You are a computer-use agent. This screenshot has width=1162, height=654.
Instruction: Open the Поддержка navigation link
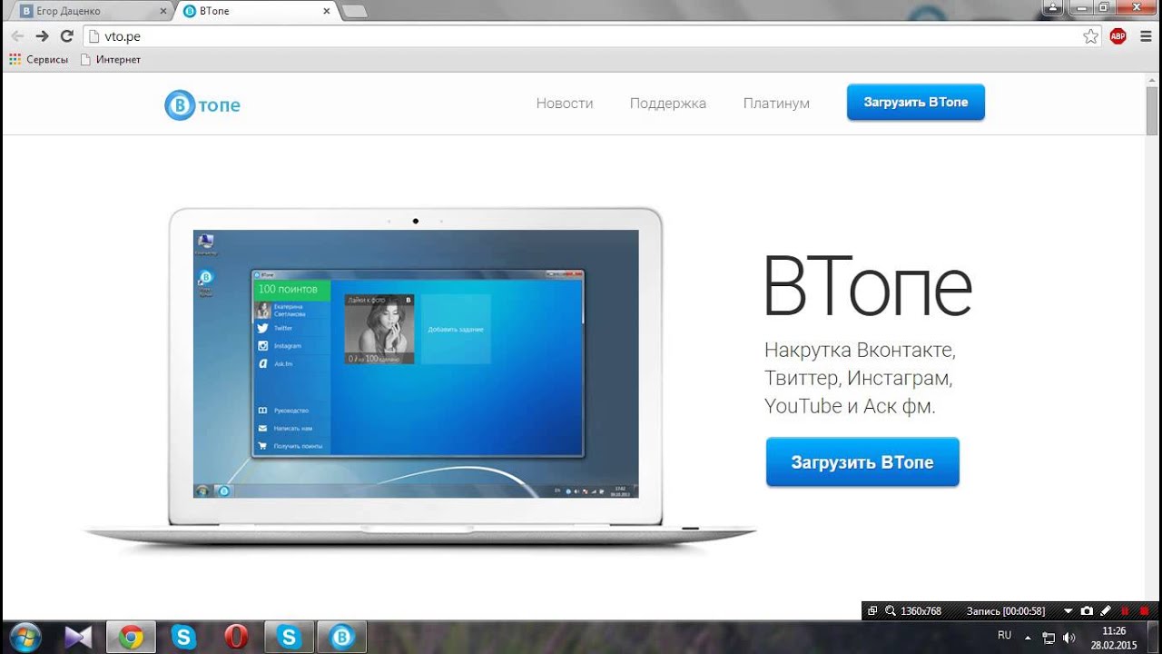[x=668, y=104]
